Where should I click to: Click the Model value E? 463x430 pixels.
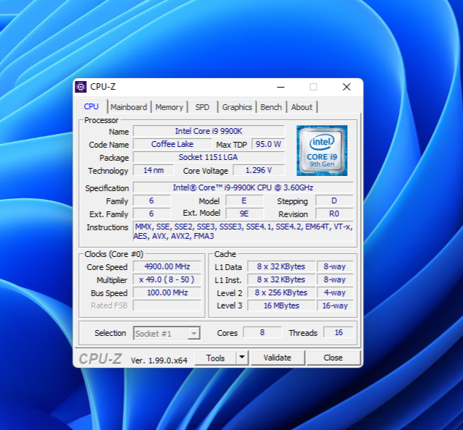tap(244, 201)
